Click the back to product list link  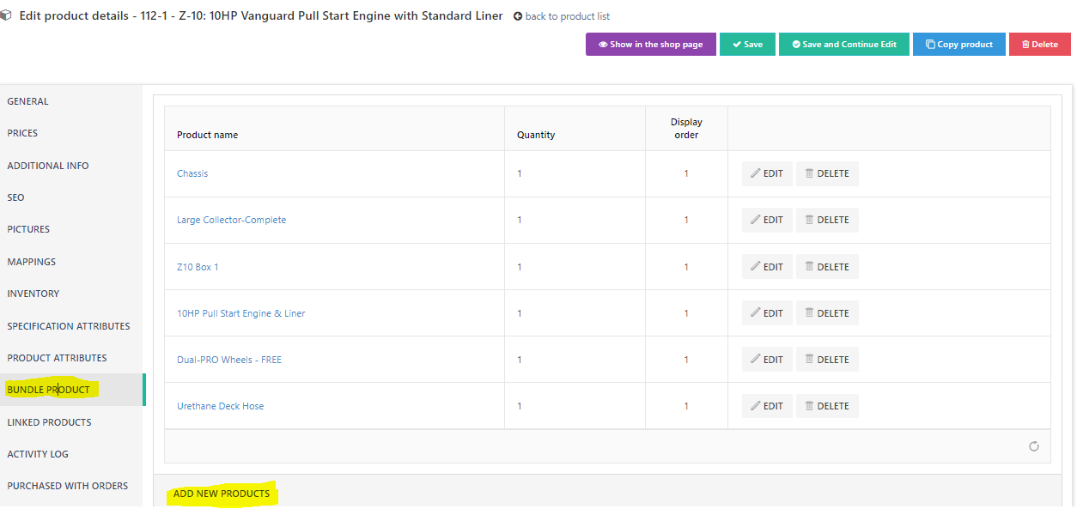[562, 16]
